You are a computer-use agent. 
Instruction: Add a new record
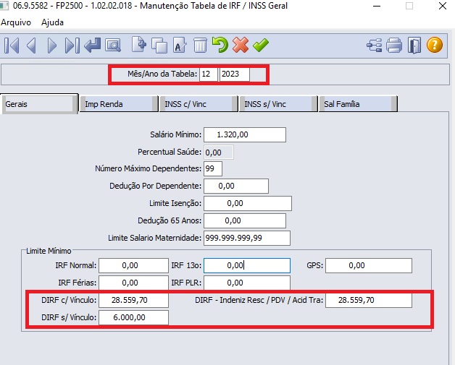[139, 46]
